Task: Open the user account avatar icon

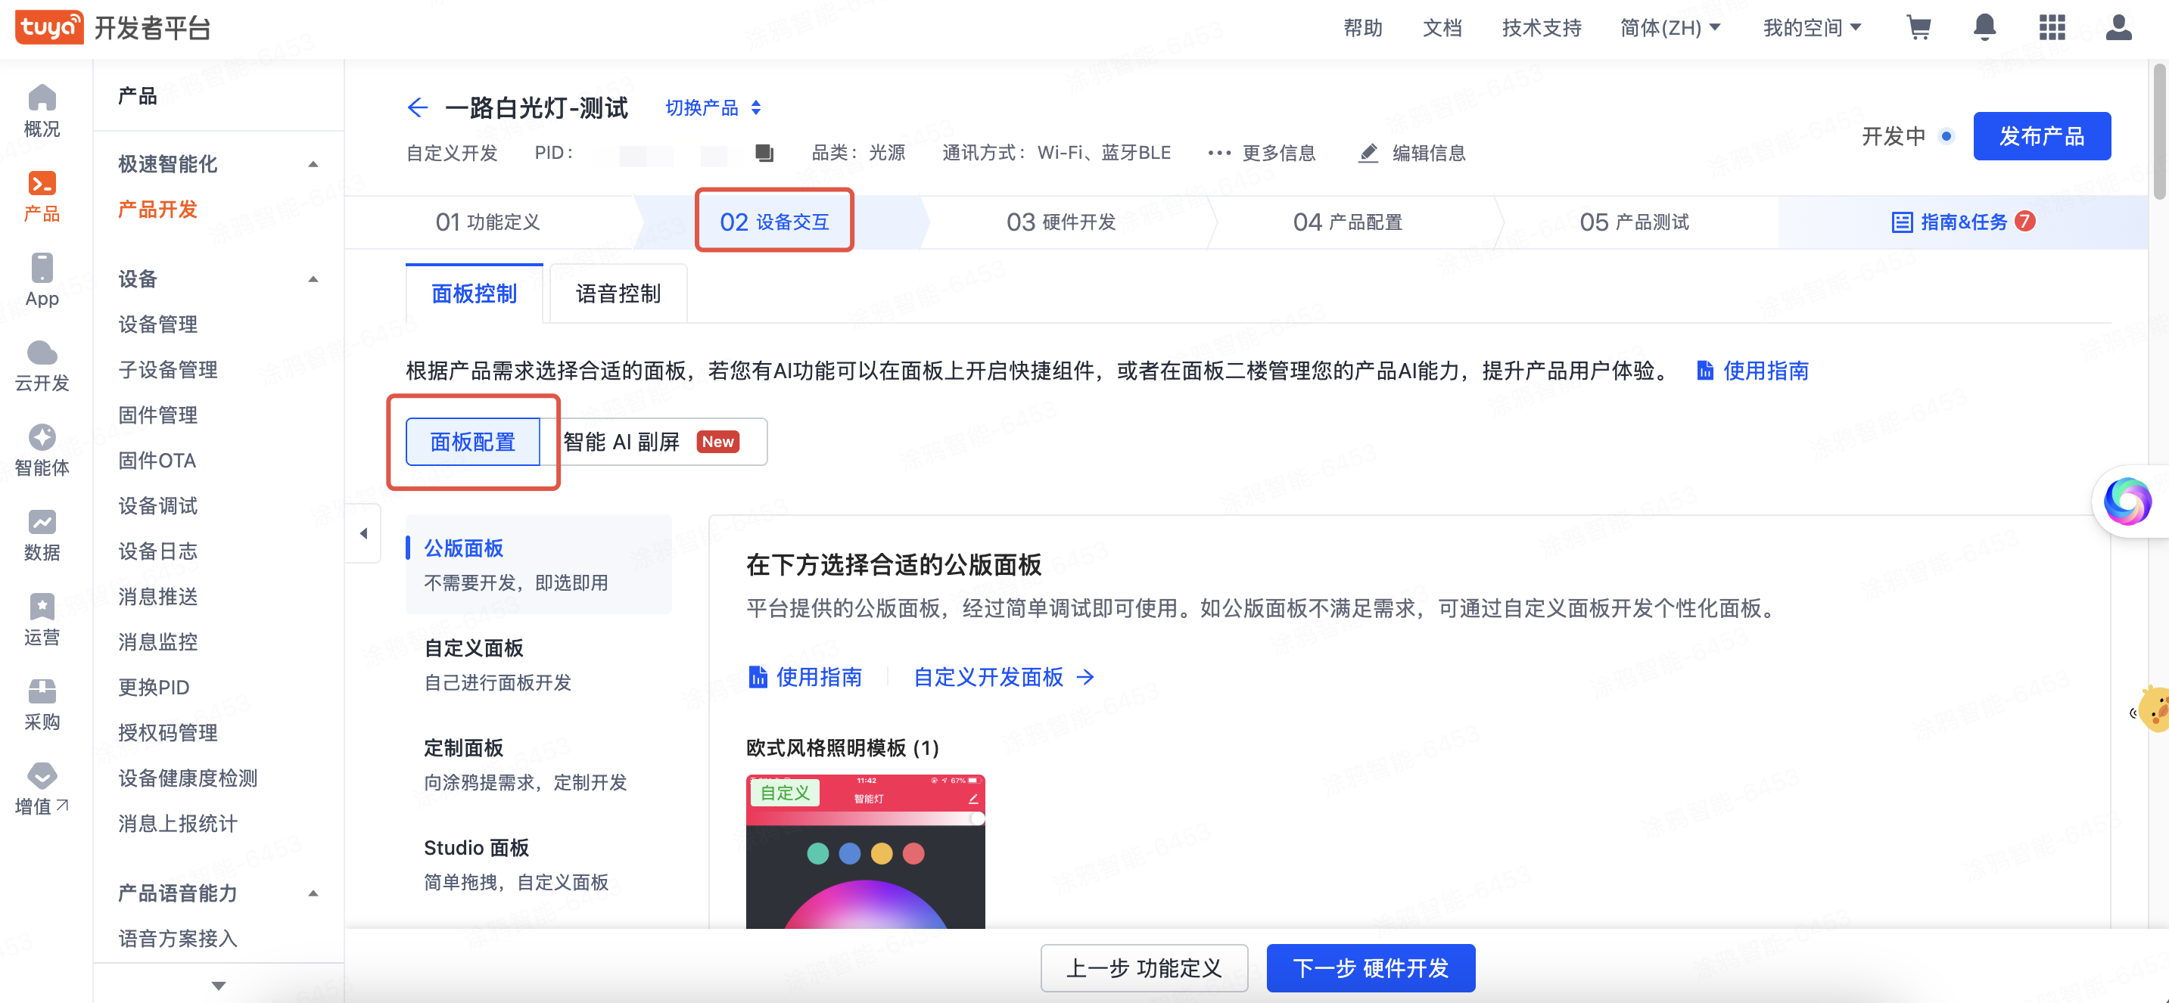Action: (x=2118, y=28)
